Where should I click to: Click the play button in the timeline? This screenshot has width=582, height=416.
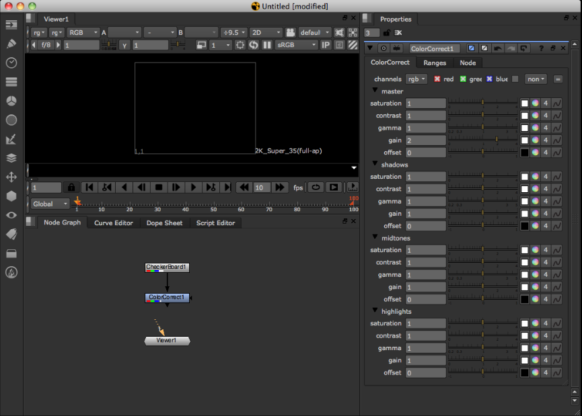coord(194,188)
